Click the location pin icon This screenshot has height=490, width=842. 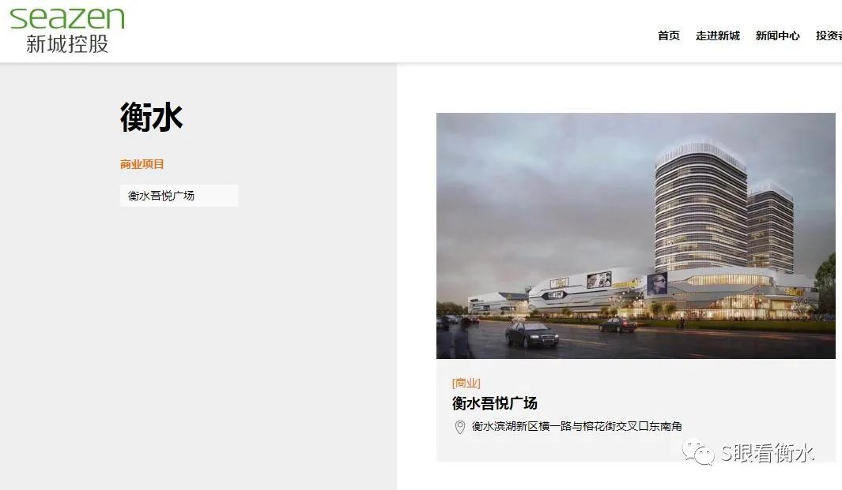(459, 428)
